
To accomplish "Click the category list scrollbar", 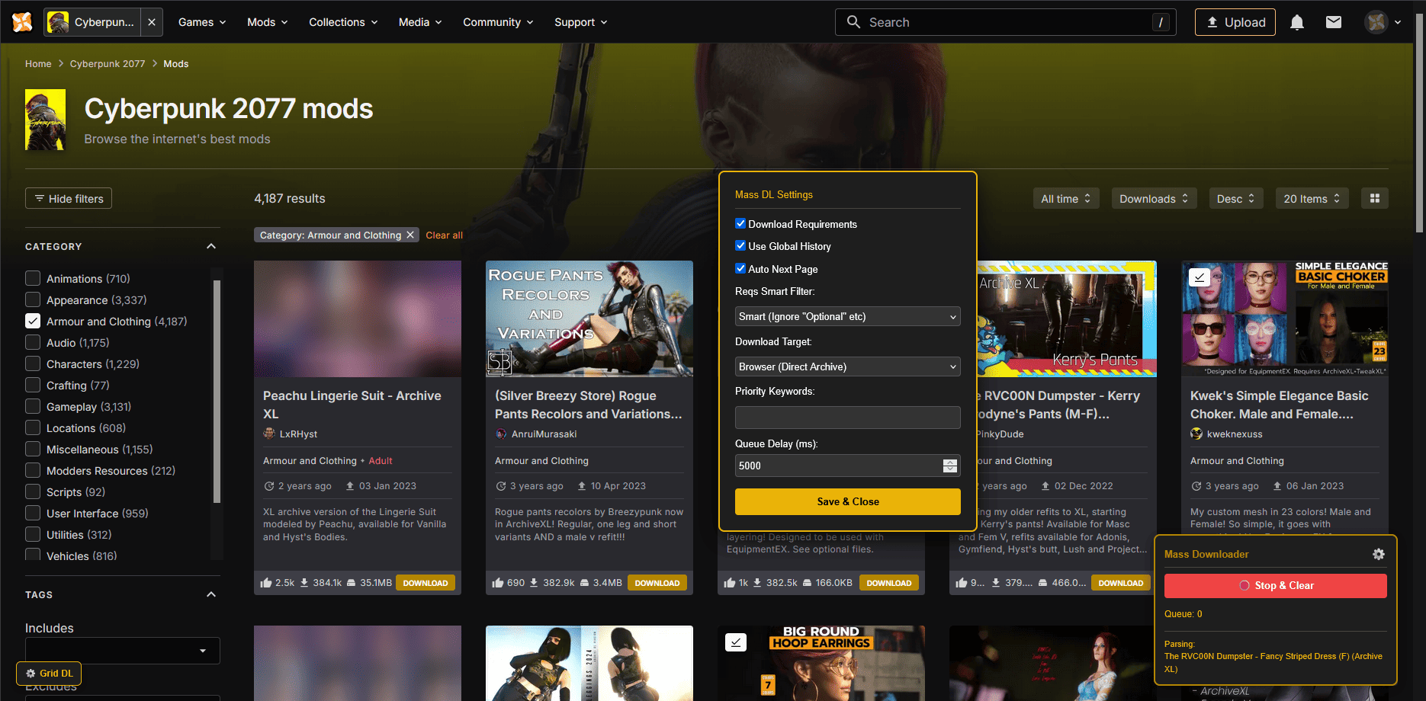I will (x=217, y=392).
